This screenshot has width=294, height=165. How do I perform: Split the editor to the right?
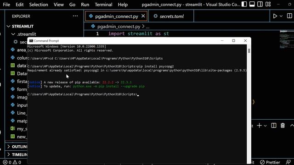pos(289,16)
